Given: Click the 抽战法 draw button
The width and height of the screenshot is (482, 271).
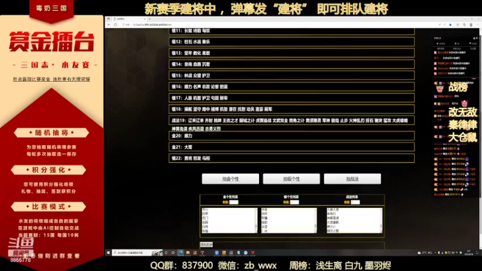Looking at the screenshot, I should [352, 179].
